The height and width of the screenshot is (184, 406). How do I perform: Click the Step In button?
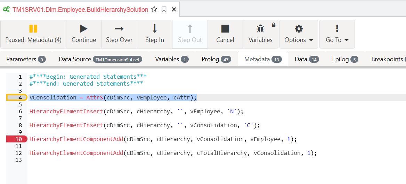tap(155, 34)
